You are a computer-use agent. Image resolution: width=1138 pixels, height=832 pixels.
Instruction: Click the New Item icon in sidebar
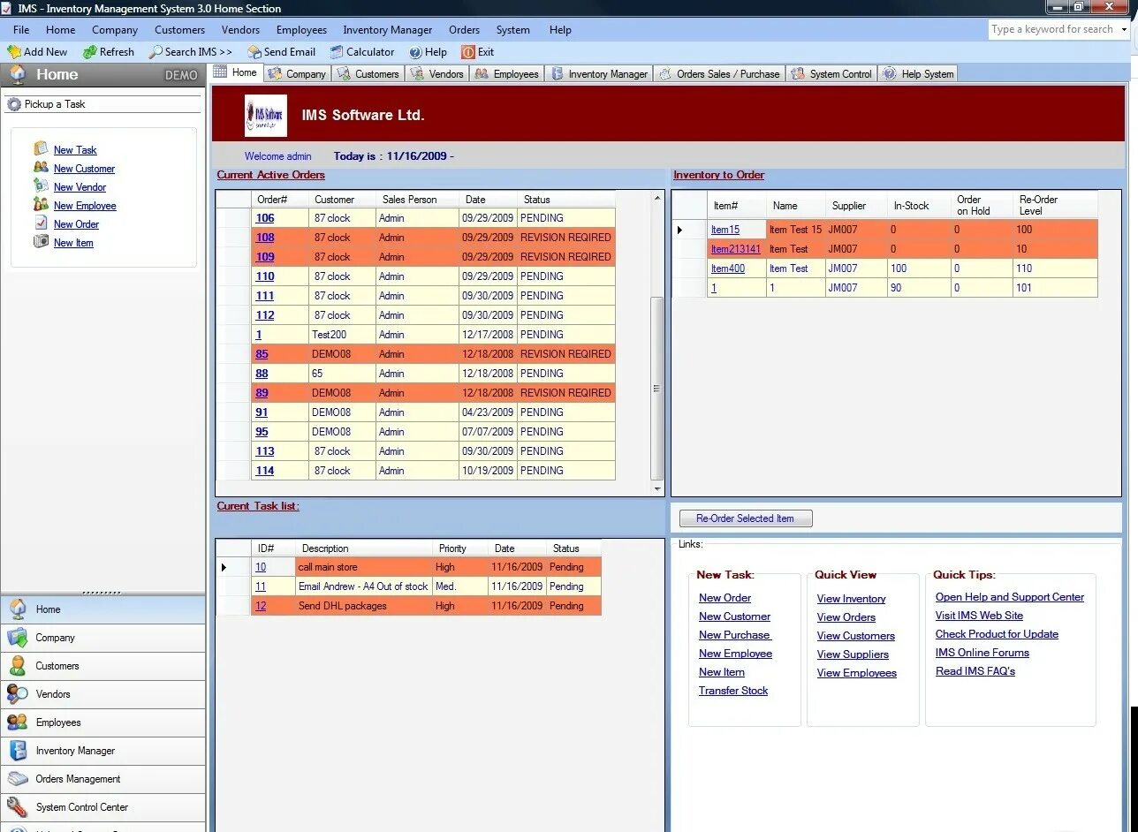click(41, 241)
